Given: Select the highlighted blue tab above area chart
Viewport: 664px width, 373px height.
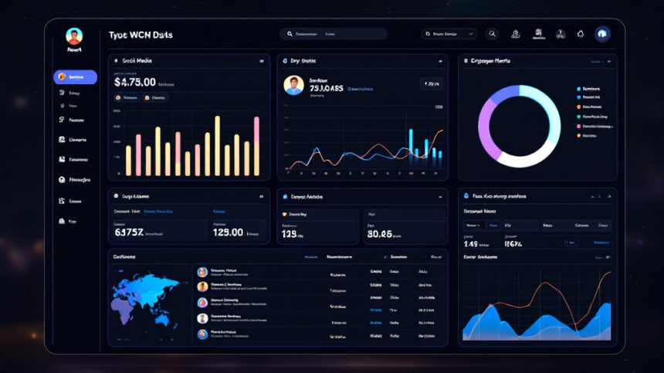Looking at the screenshot, I should (x=492, y=225).
